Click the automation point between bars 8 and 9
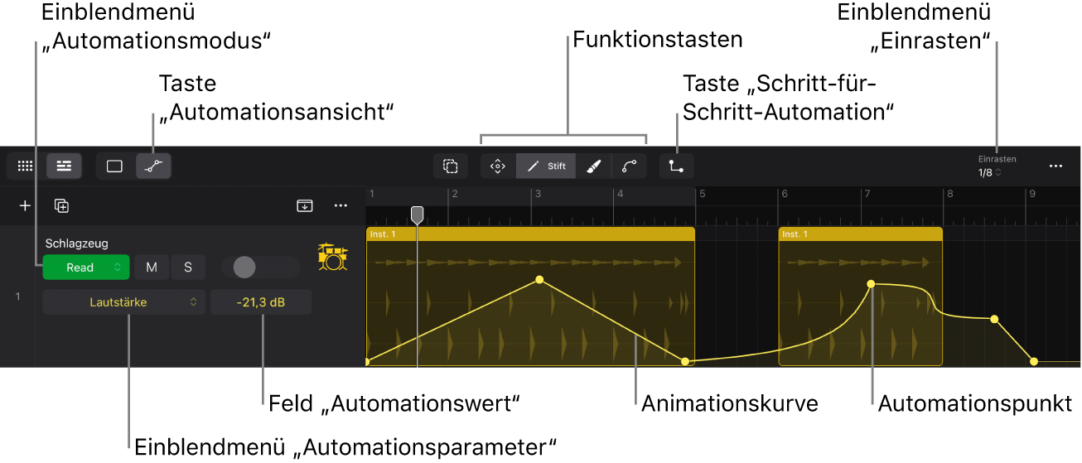1082x463 pixels. [x=994, y=319]
